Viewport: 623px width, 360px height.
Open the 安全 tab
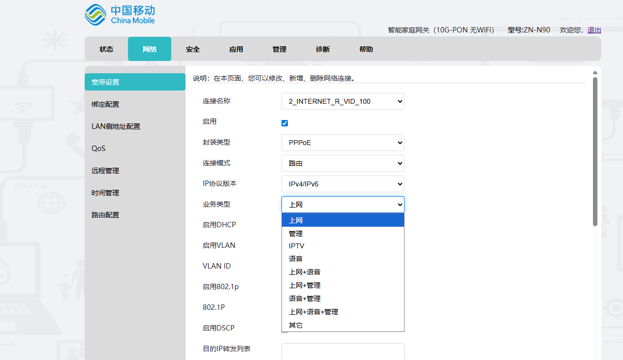[x=193, y=49]
